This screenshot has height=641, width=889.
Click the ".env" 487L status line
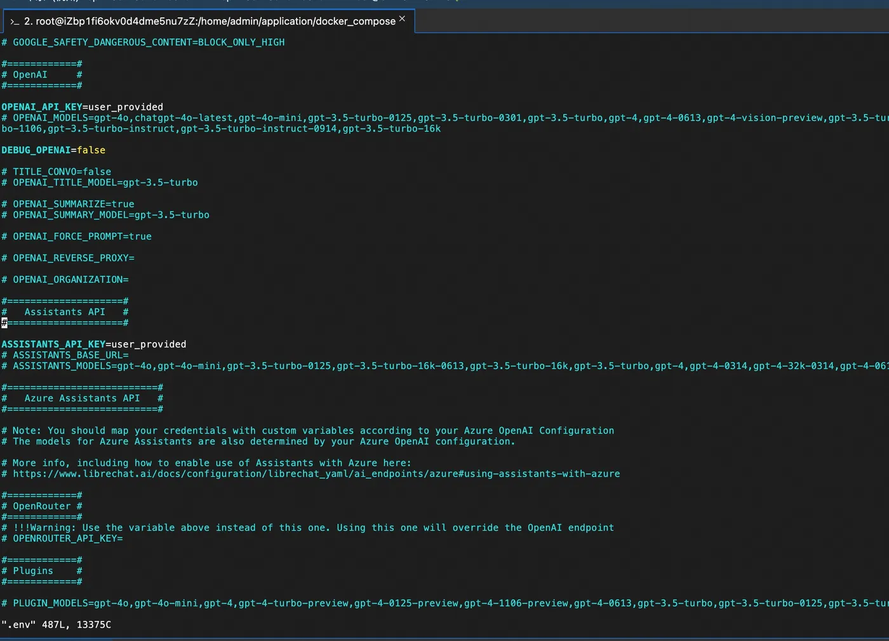57,625
